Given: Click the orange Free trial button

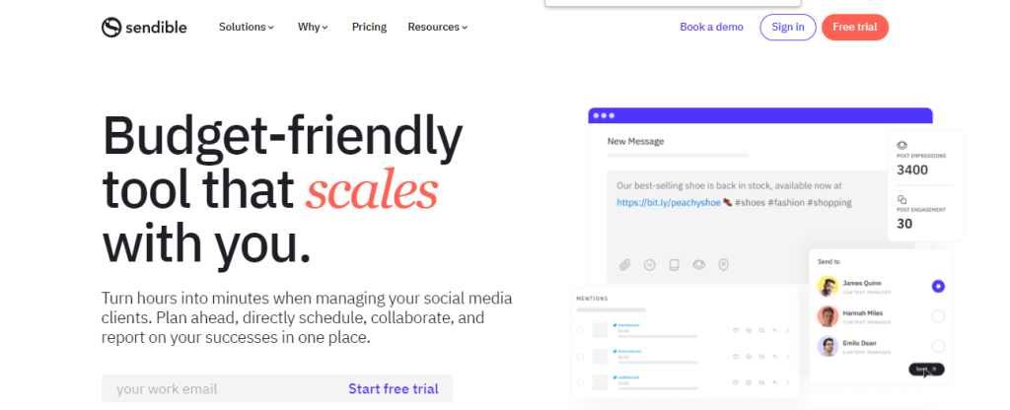Looking at the screenshot, I should (x=855, y=27).
